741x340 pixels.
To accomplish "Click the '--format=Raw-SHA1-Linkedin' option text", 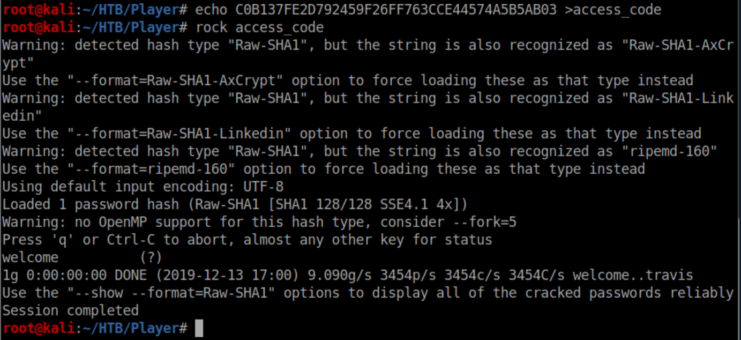I will (179, 134).
